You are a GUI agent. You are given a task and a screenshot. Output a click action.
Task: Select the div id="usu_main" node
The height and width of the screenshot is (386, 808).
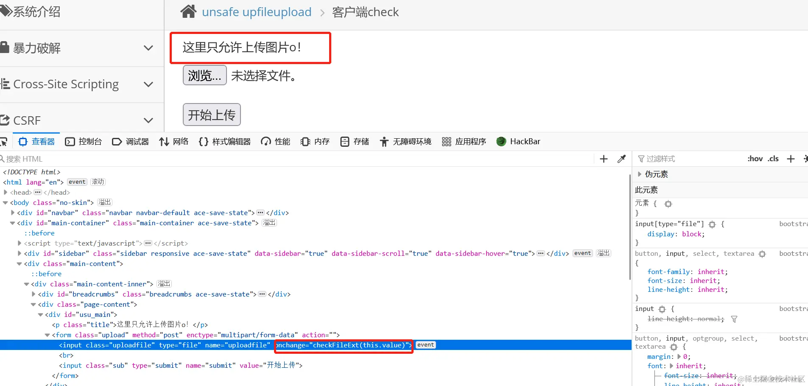click(x=81, y=315)
